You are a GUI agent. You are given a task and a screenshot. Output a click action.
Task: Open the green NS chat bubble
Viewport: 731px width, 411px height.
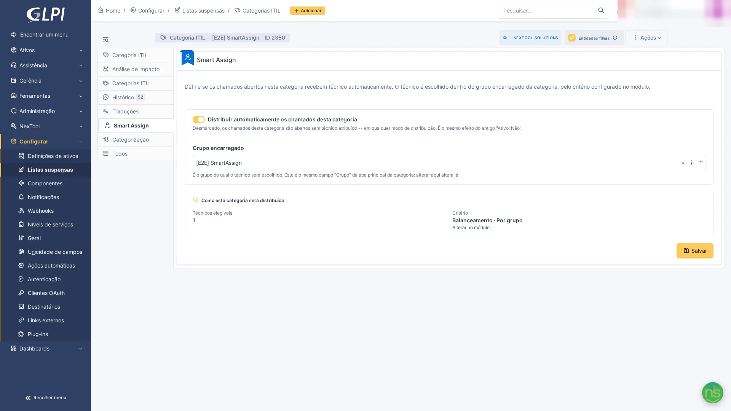[x=712, y=393]
